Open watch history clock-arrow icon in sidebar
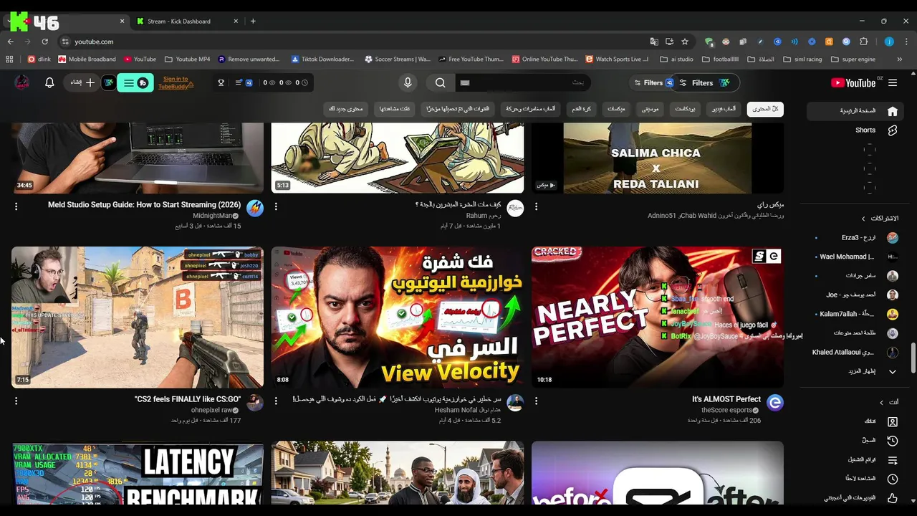The height and width of the screenshot is (516, 917). tap(893, 441)
